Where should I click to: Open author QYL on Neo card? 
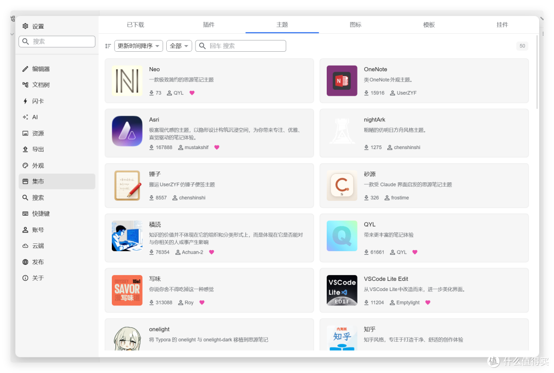[x=175, y=93]
